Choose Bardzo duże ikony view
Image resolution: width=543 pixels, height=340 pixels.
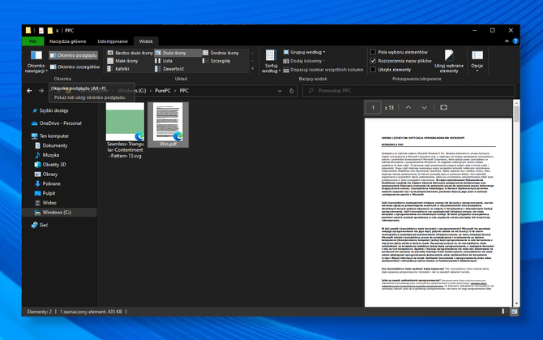click(x=130, y=52)
